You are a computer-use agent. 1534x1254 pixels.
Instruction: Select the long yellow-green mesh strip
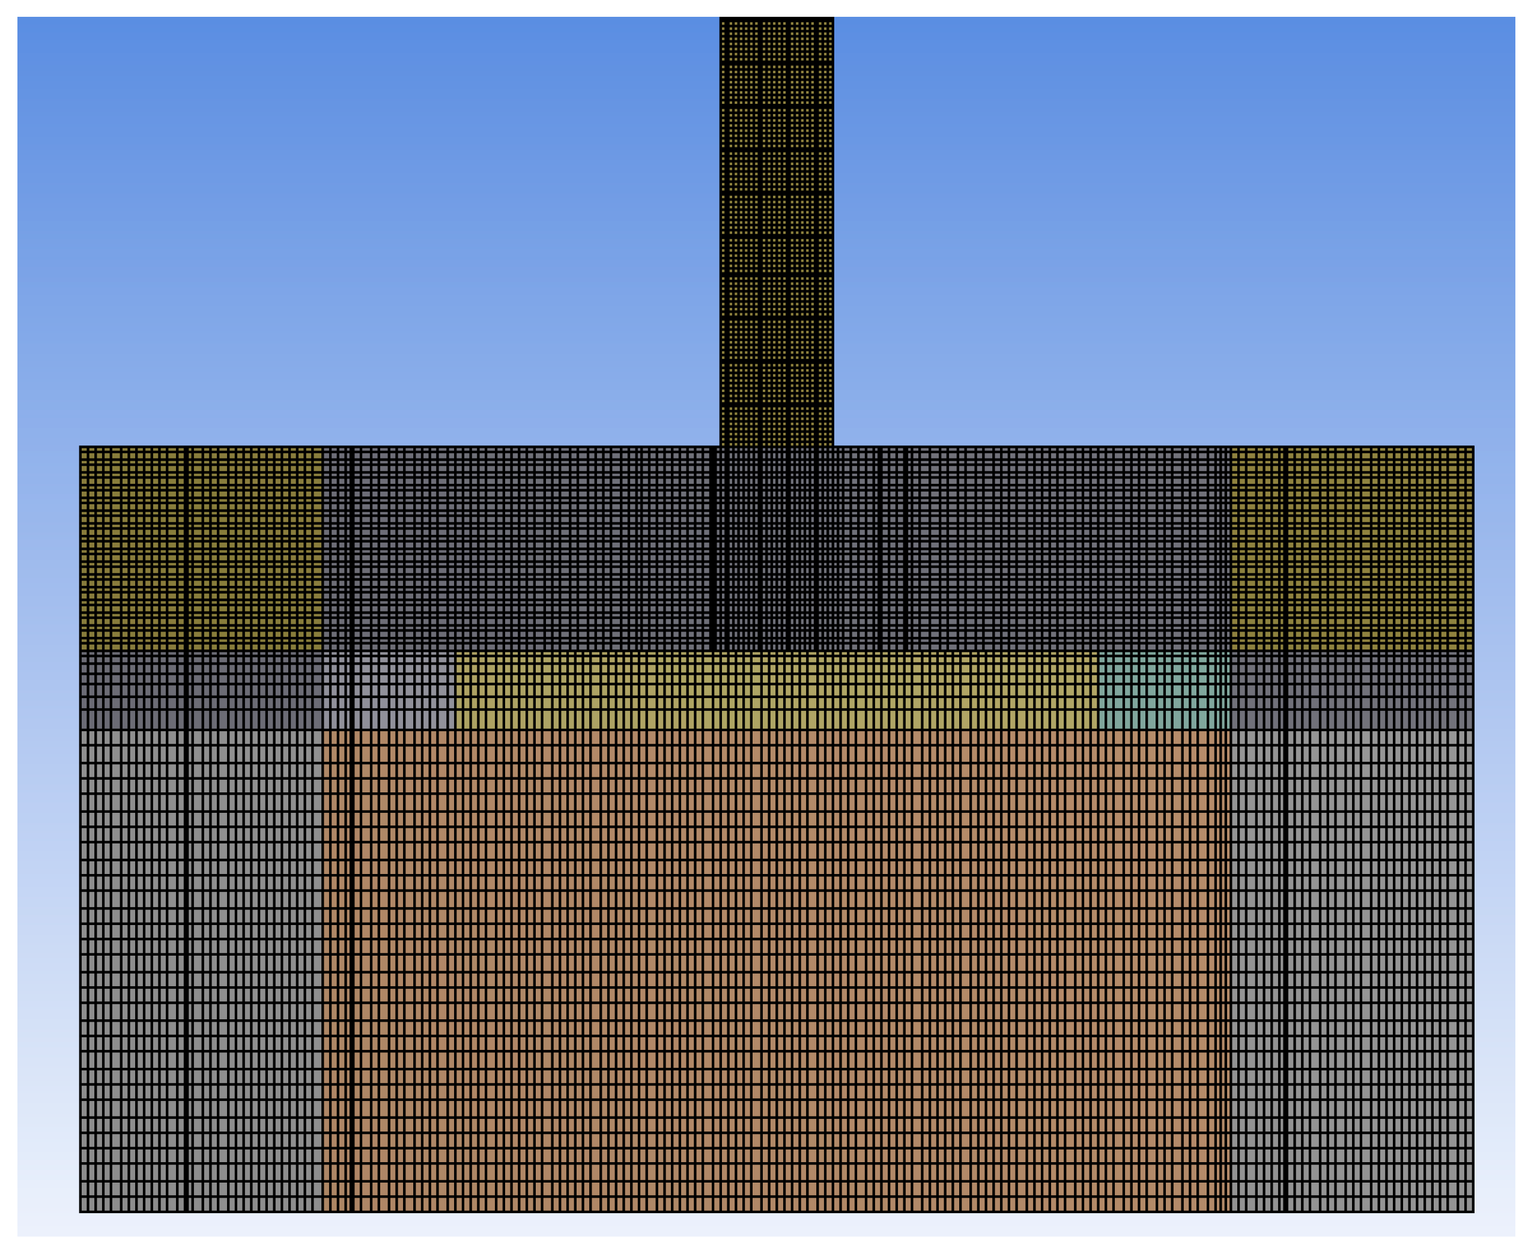coord(776,690)
